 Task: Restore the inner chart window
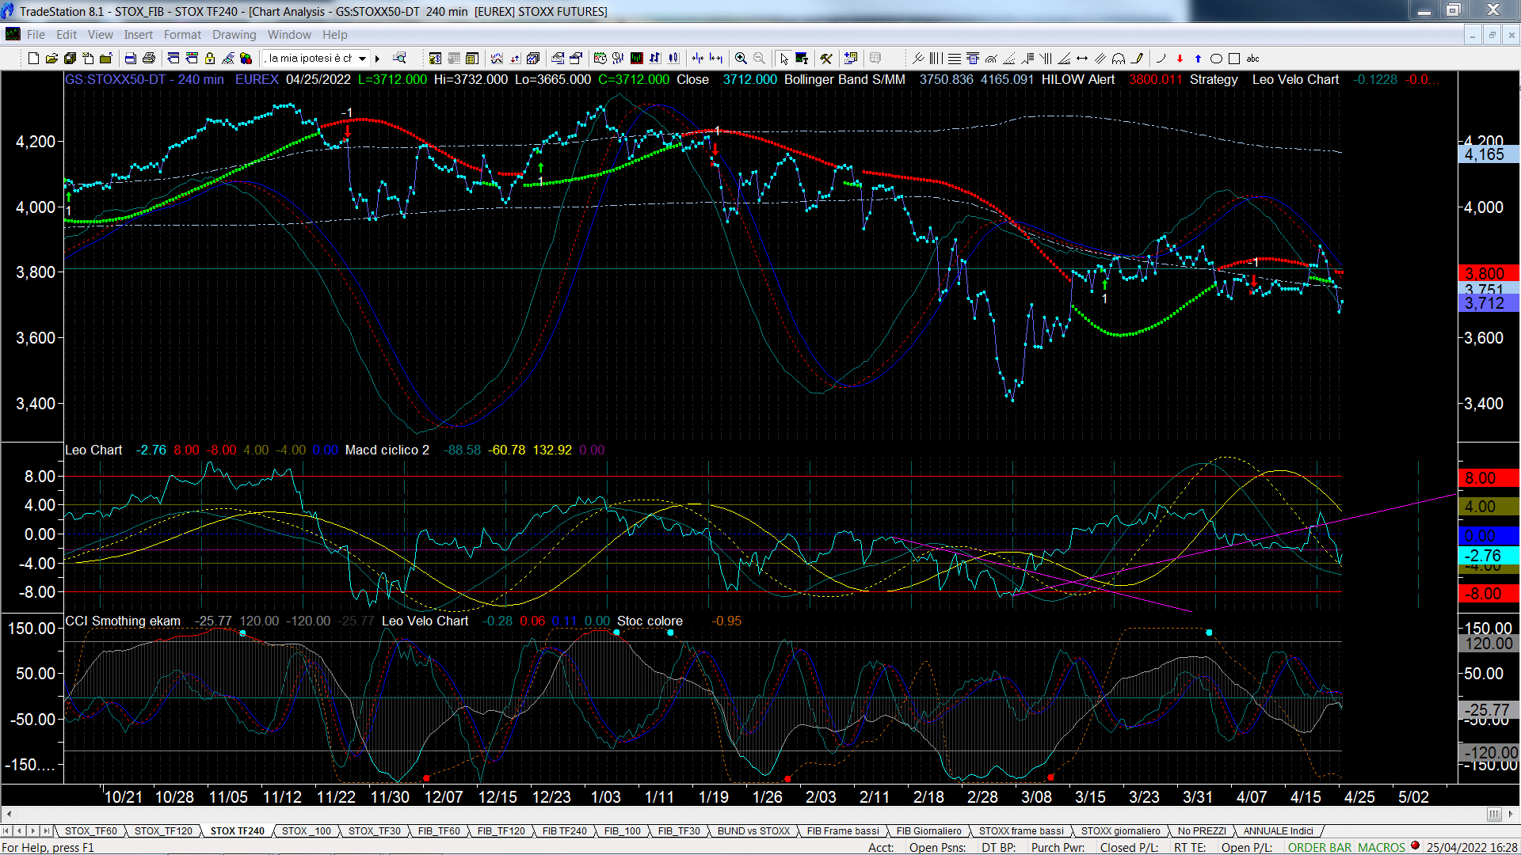(x=1492, y=35)
